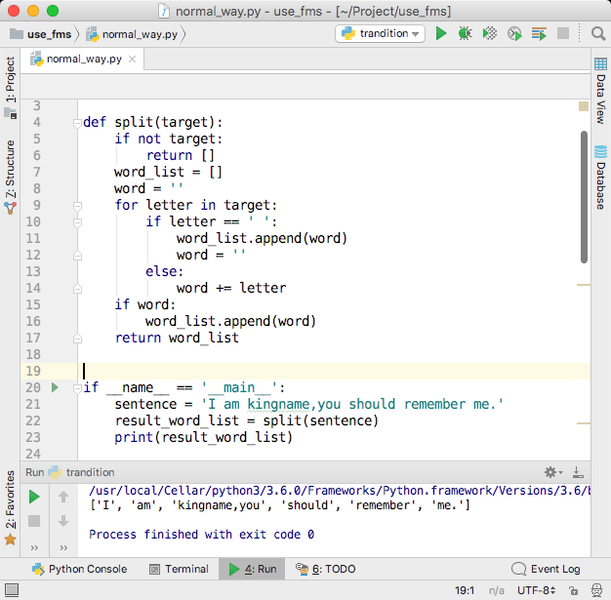611x600 pixels.
Task: Toggle the fold end marker on line 17
Action: (77, 339)
